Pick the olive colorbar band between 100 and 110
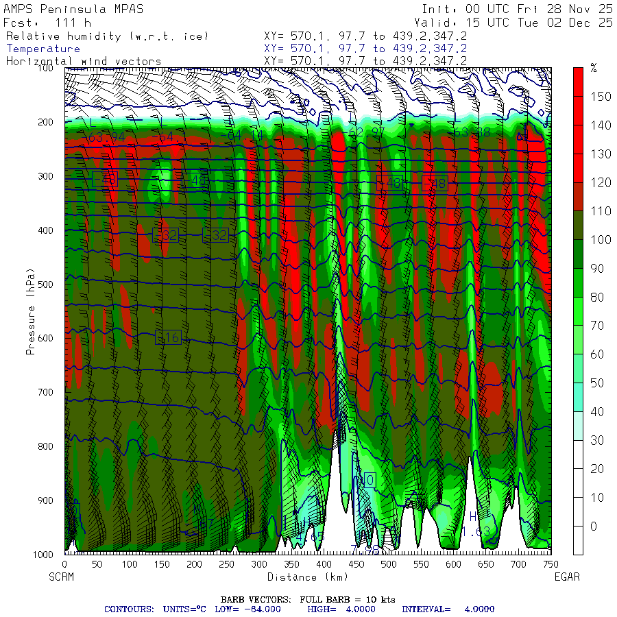Screen dimensions: 617x617 [x=578, y=226]
